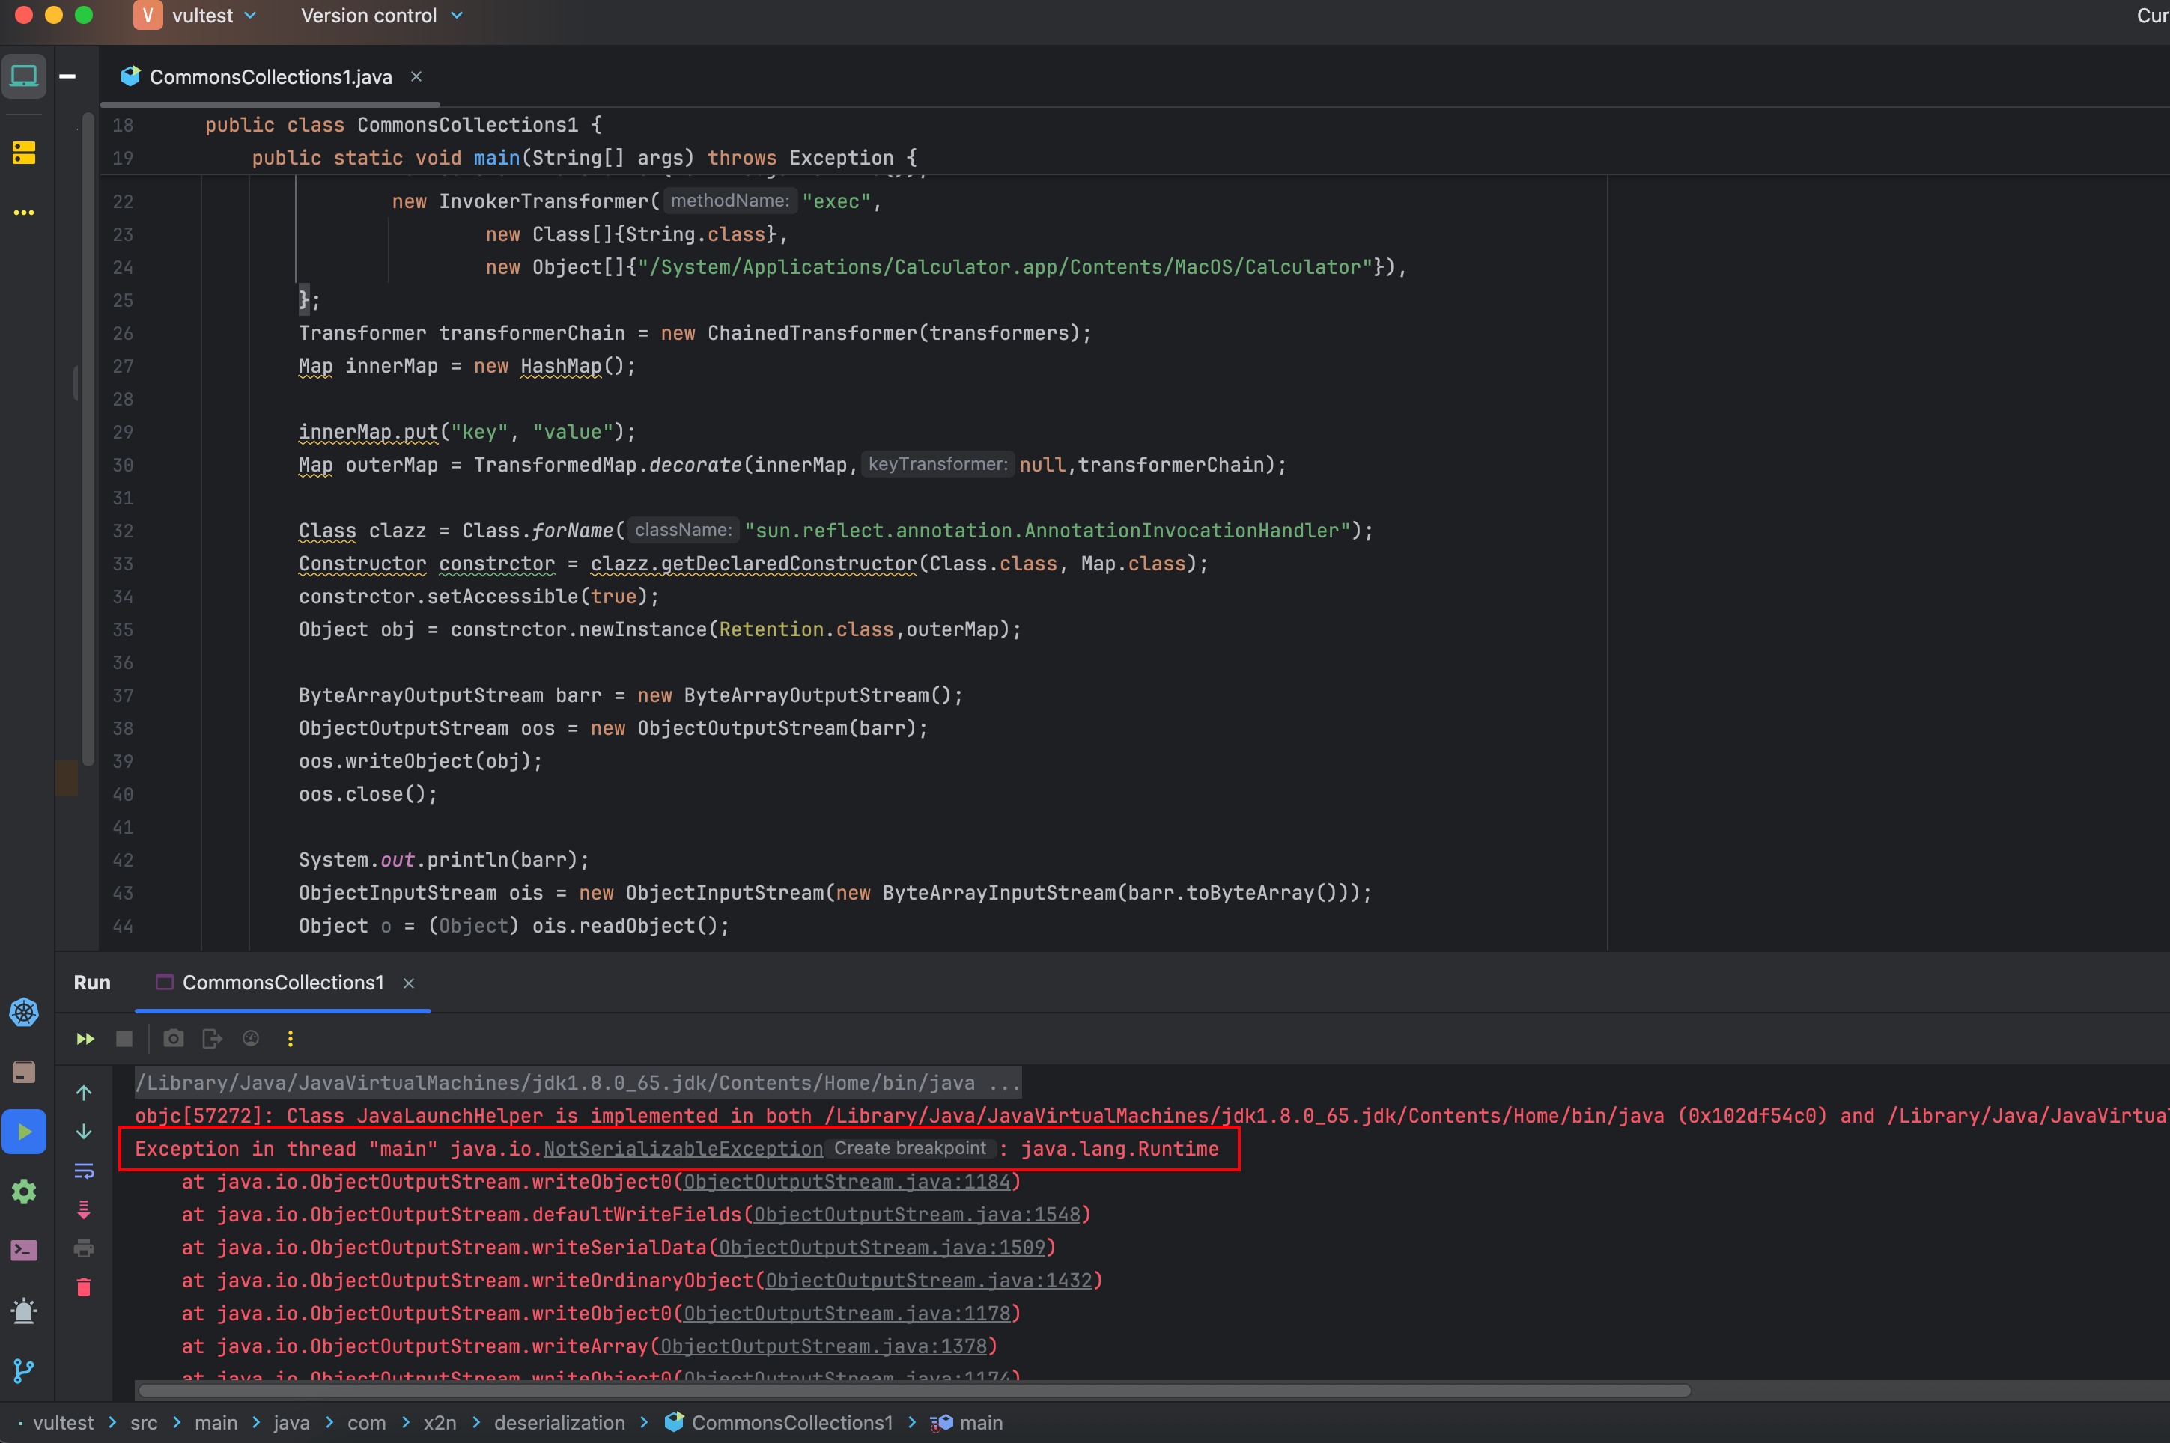Click main method in the breadcrumb bar
The height and width of the screenshot is (1443, 2170).
[967, 1423]
